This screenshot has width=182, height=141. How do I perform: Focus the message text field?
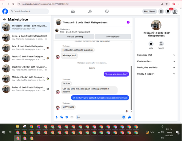99,117
